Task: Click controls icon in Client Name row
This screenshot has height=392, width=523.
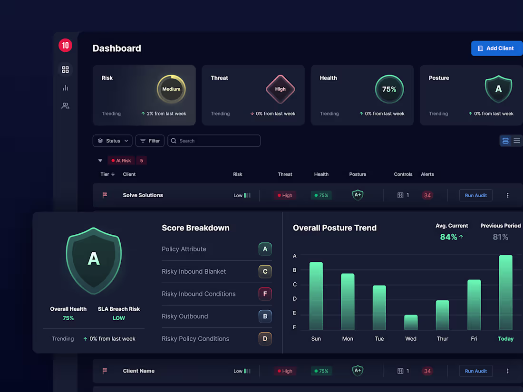Action: coord(400,371)
